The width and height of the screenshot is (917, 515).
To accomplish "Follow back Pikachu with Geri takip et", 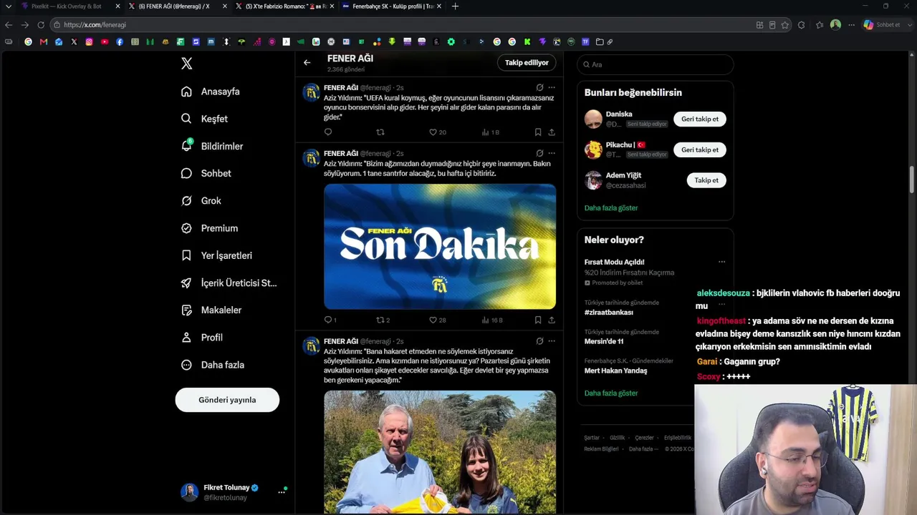I will pyautogui.click(x=700, y=150).
